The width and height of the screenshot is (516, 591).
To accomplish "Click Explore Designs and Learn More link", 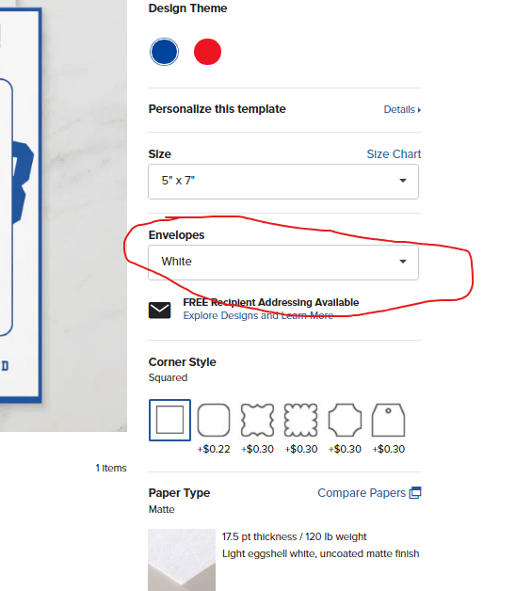I will [258, 315].
